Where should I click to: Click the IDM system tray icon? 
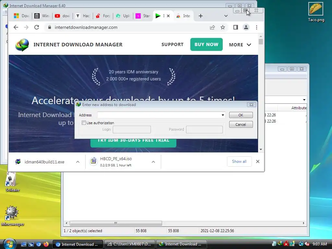280,243
